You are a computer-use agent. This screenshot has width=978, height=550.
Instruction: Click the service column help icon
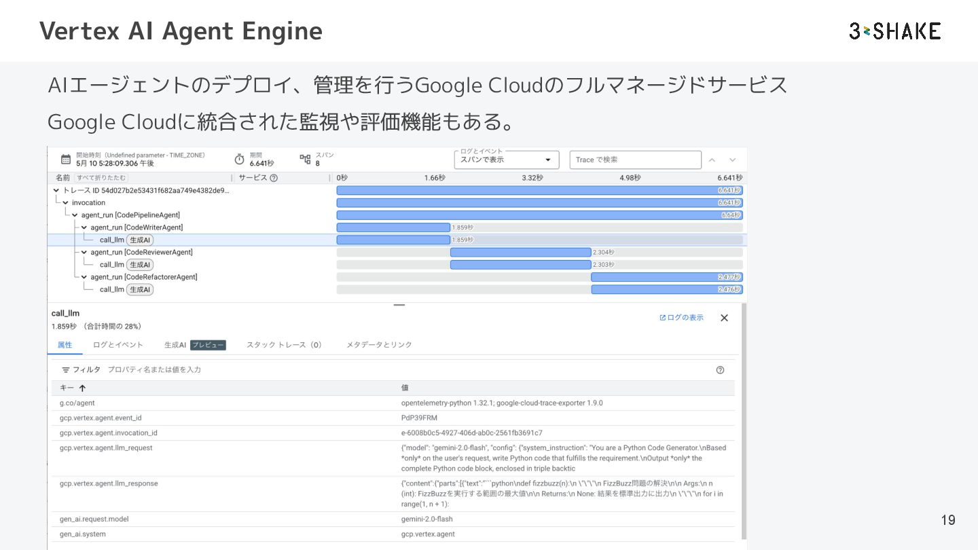274,178
